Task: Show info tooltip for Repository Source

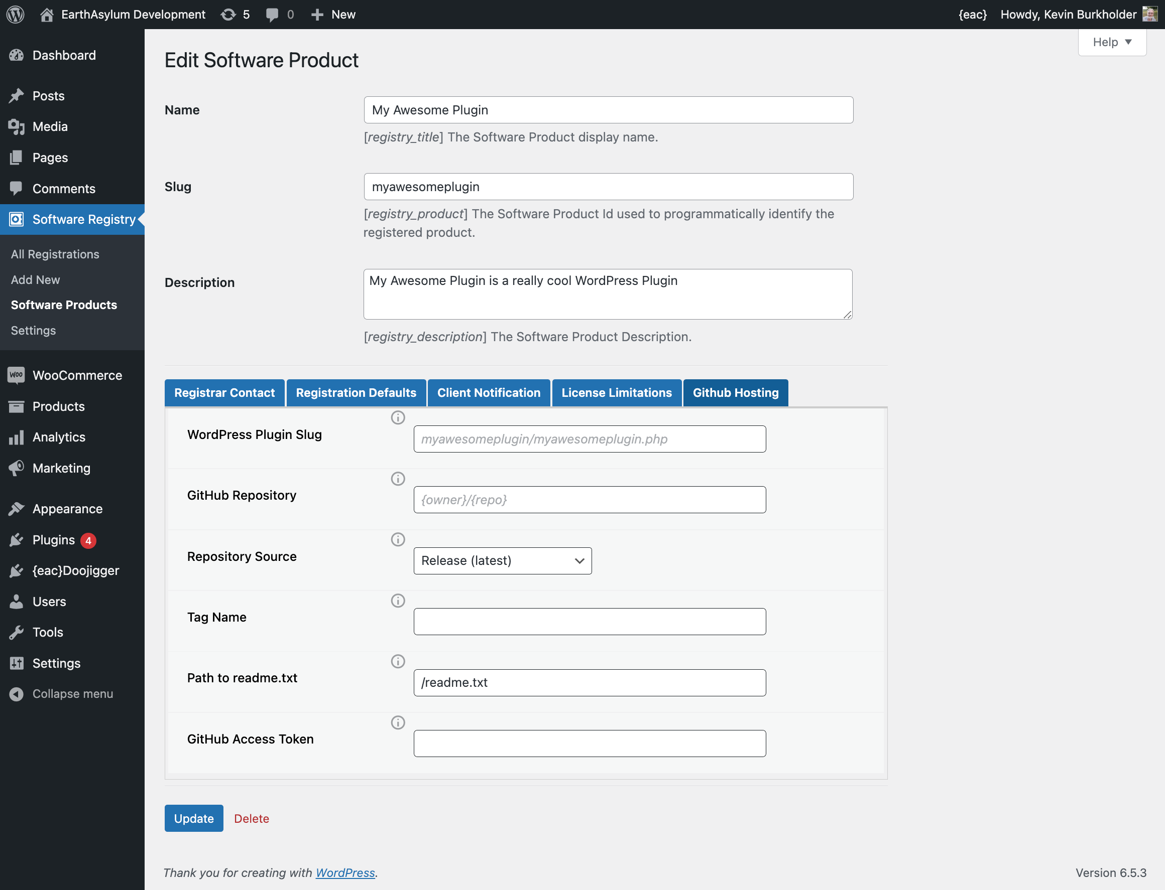Action: tap(398, 540)
